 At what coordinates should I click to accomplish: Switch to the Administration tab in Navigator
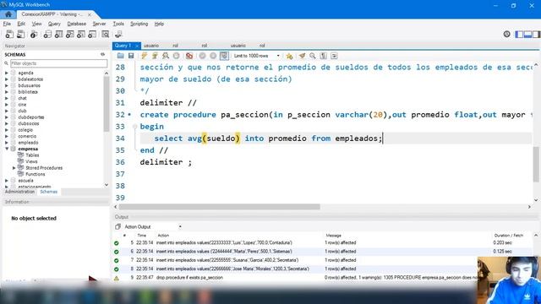pos(19,192)
